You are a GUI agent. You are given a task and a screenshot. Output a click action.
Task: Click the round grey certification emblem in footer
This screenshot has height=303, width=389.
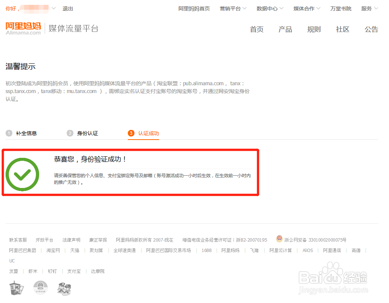click(41, 288)
